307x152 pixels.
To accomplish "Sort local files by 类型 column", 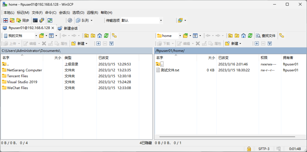I will tap(80, 58).
